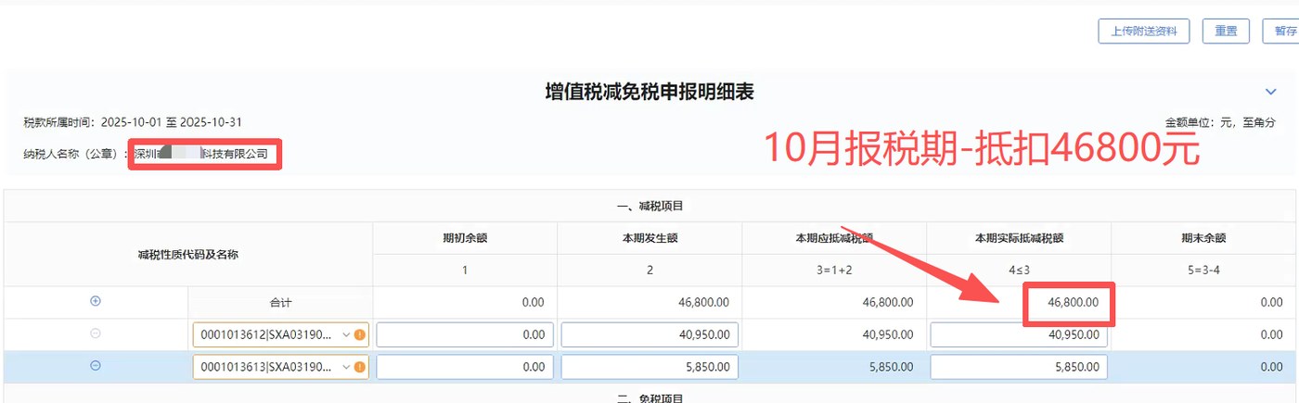
Task: Remove the 0001013612 row with its minus icon
Action: tap(95, 334)
